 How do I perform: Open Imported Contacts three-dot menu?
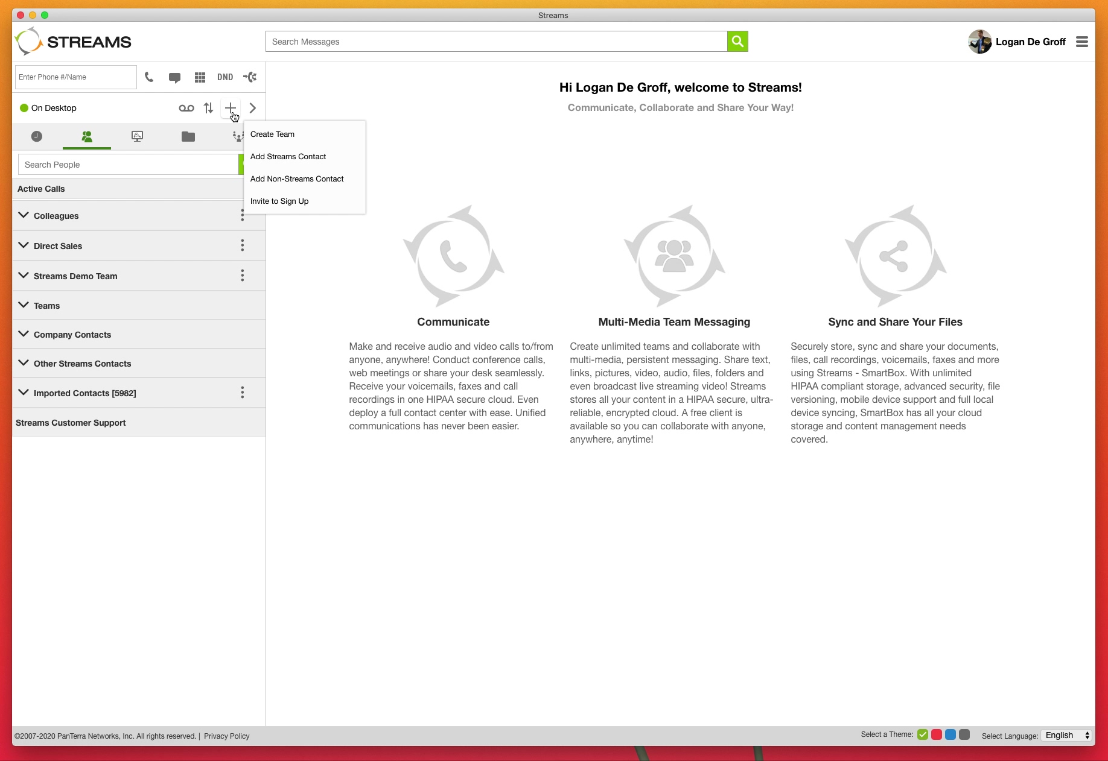(x=243, y=393)
